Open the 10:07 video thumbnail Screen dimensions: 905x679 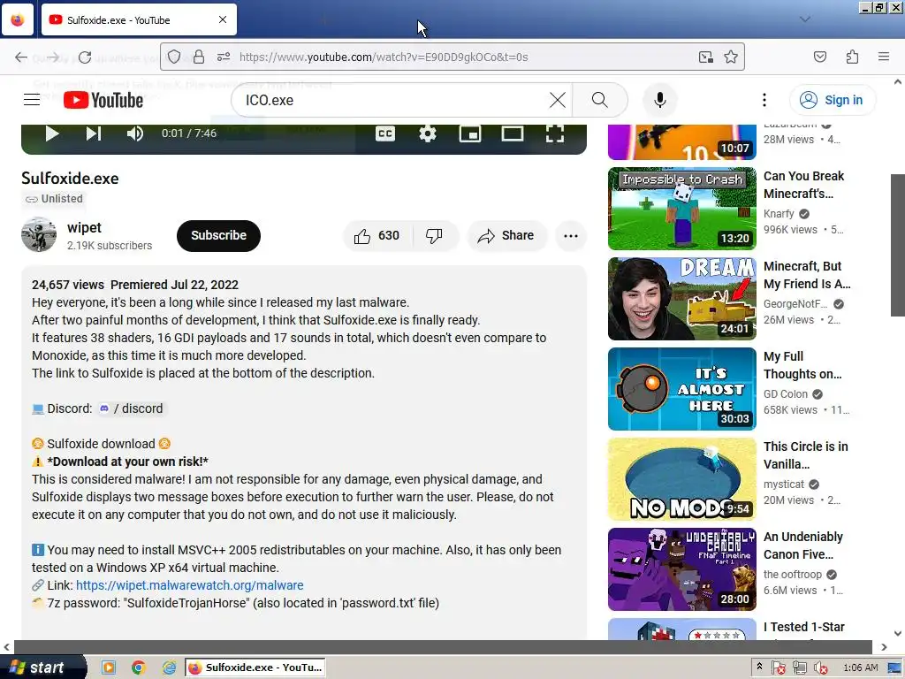pos(681,142)
